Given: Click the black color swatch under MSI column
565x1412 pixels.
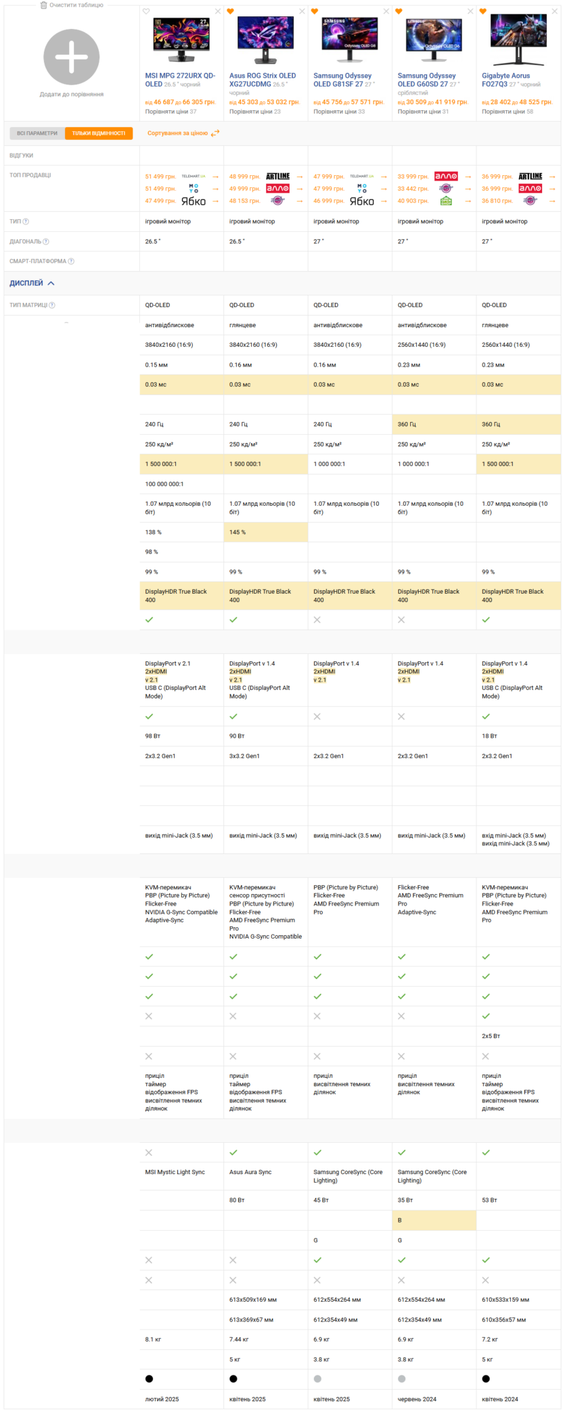Looking at the screenshot, I should [149, 1378].
